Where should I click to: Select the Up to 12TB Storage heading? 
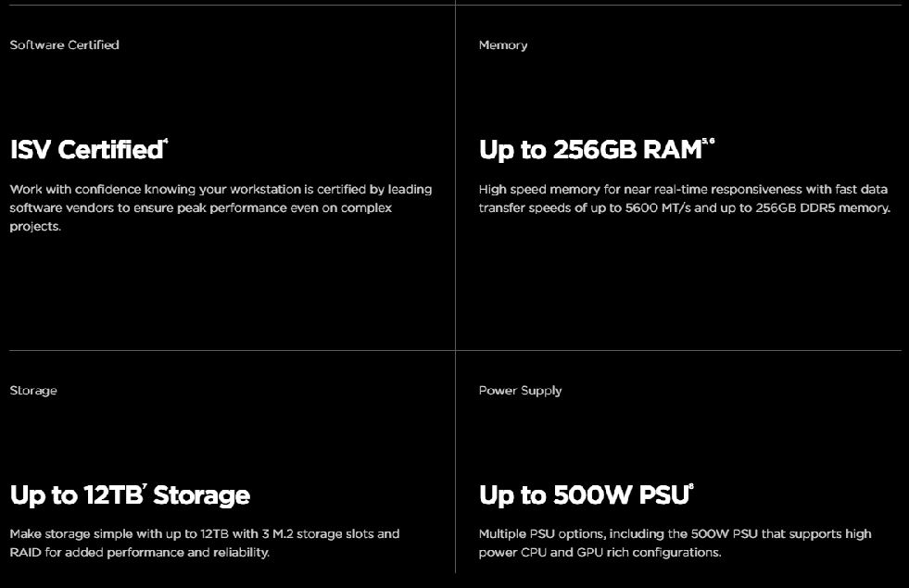point(130,495)
